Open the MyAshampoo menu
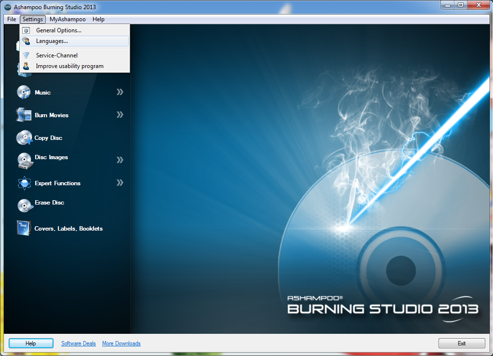The width and height of the screenshot is (493, 356). tap(67, 19)
